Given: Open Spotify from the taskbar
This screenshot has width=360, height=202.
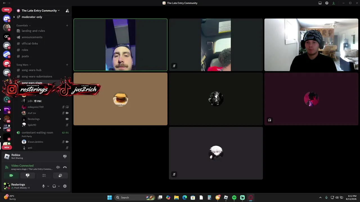Looking at the screenshot, I should coord(234,198).
